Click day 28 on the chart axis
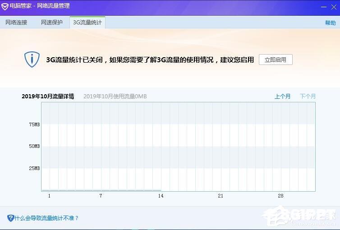340x230 pixels. tap(280, 196)
